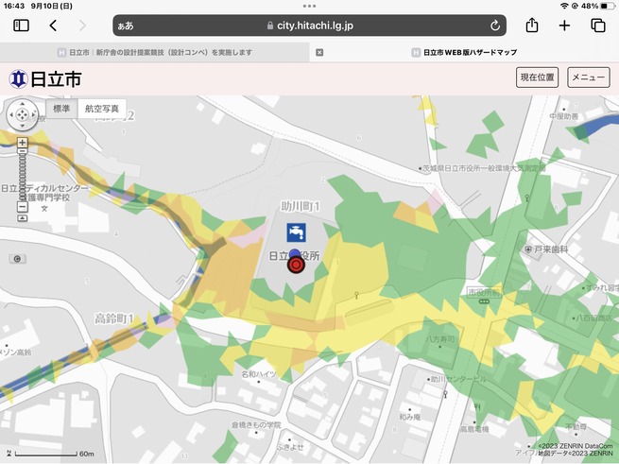The width and height of the screenshot is (619, 464).
Task: Collapse the zoom control with the arrow
Action: coord(23,218)
